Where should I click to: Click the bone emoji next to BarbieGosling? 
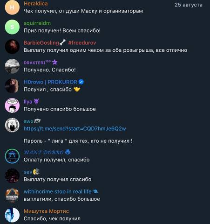click(x=62, y=42)
